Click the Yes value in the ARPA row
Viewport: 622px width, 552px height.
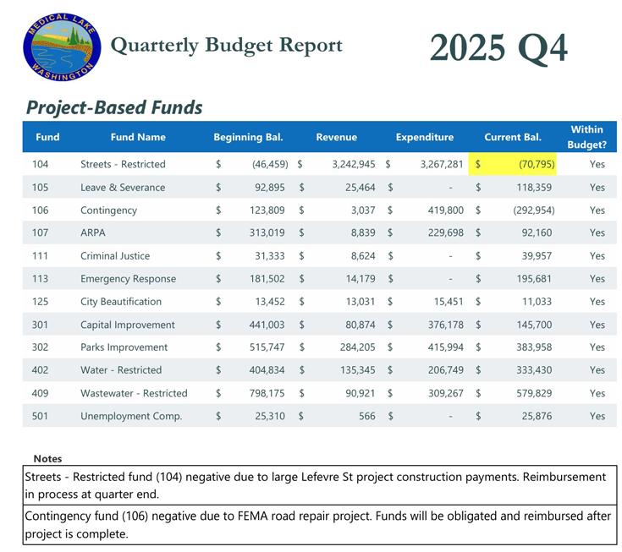click(597, 232)
